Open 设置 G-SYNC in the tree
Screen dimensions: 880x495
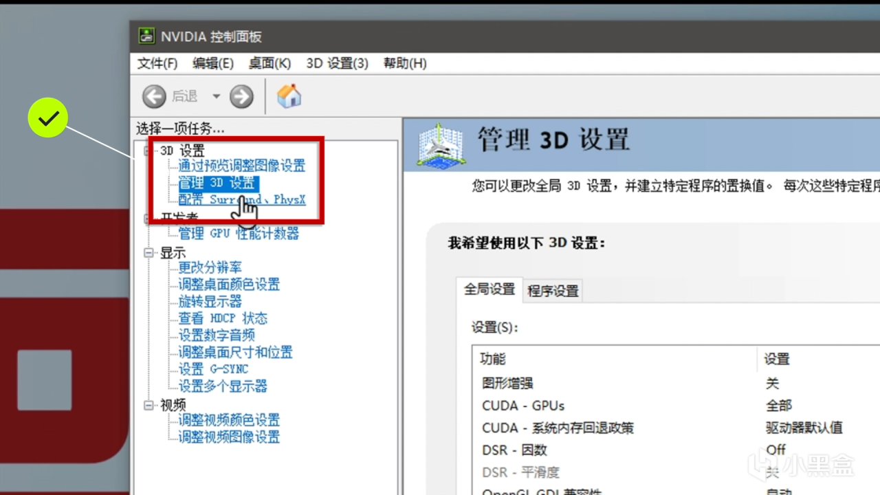point(213,369)
